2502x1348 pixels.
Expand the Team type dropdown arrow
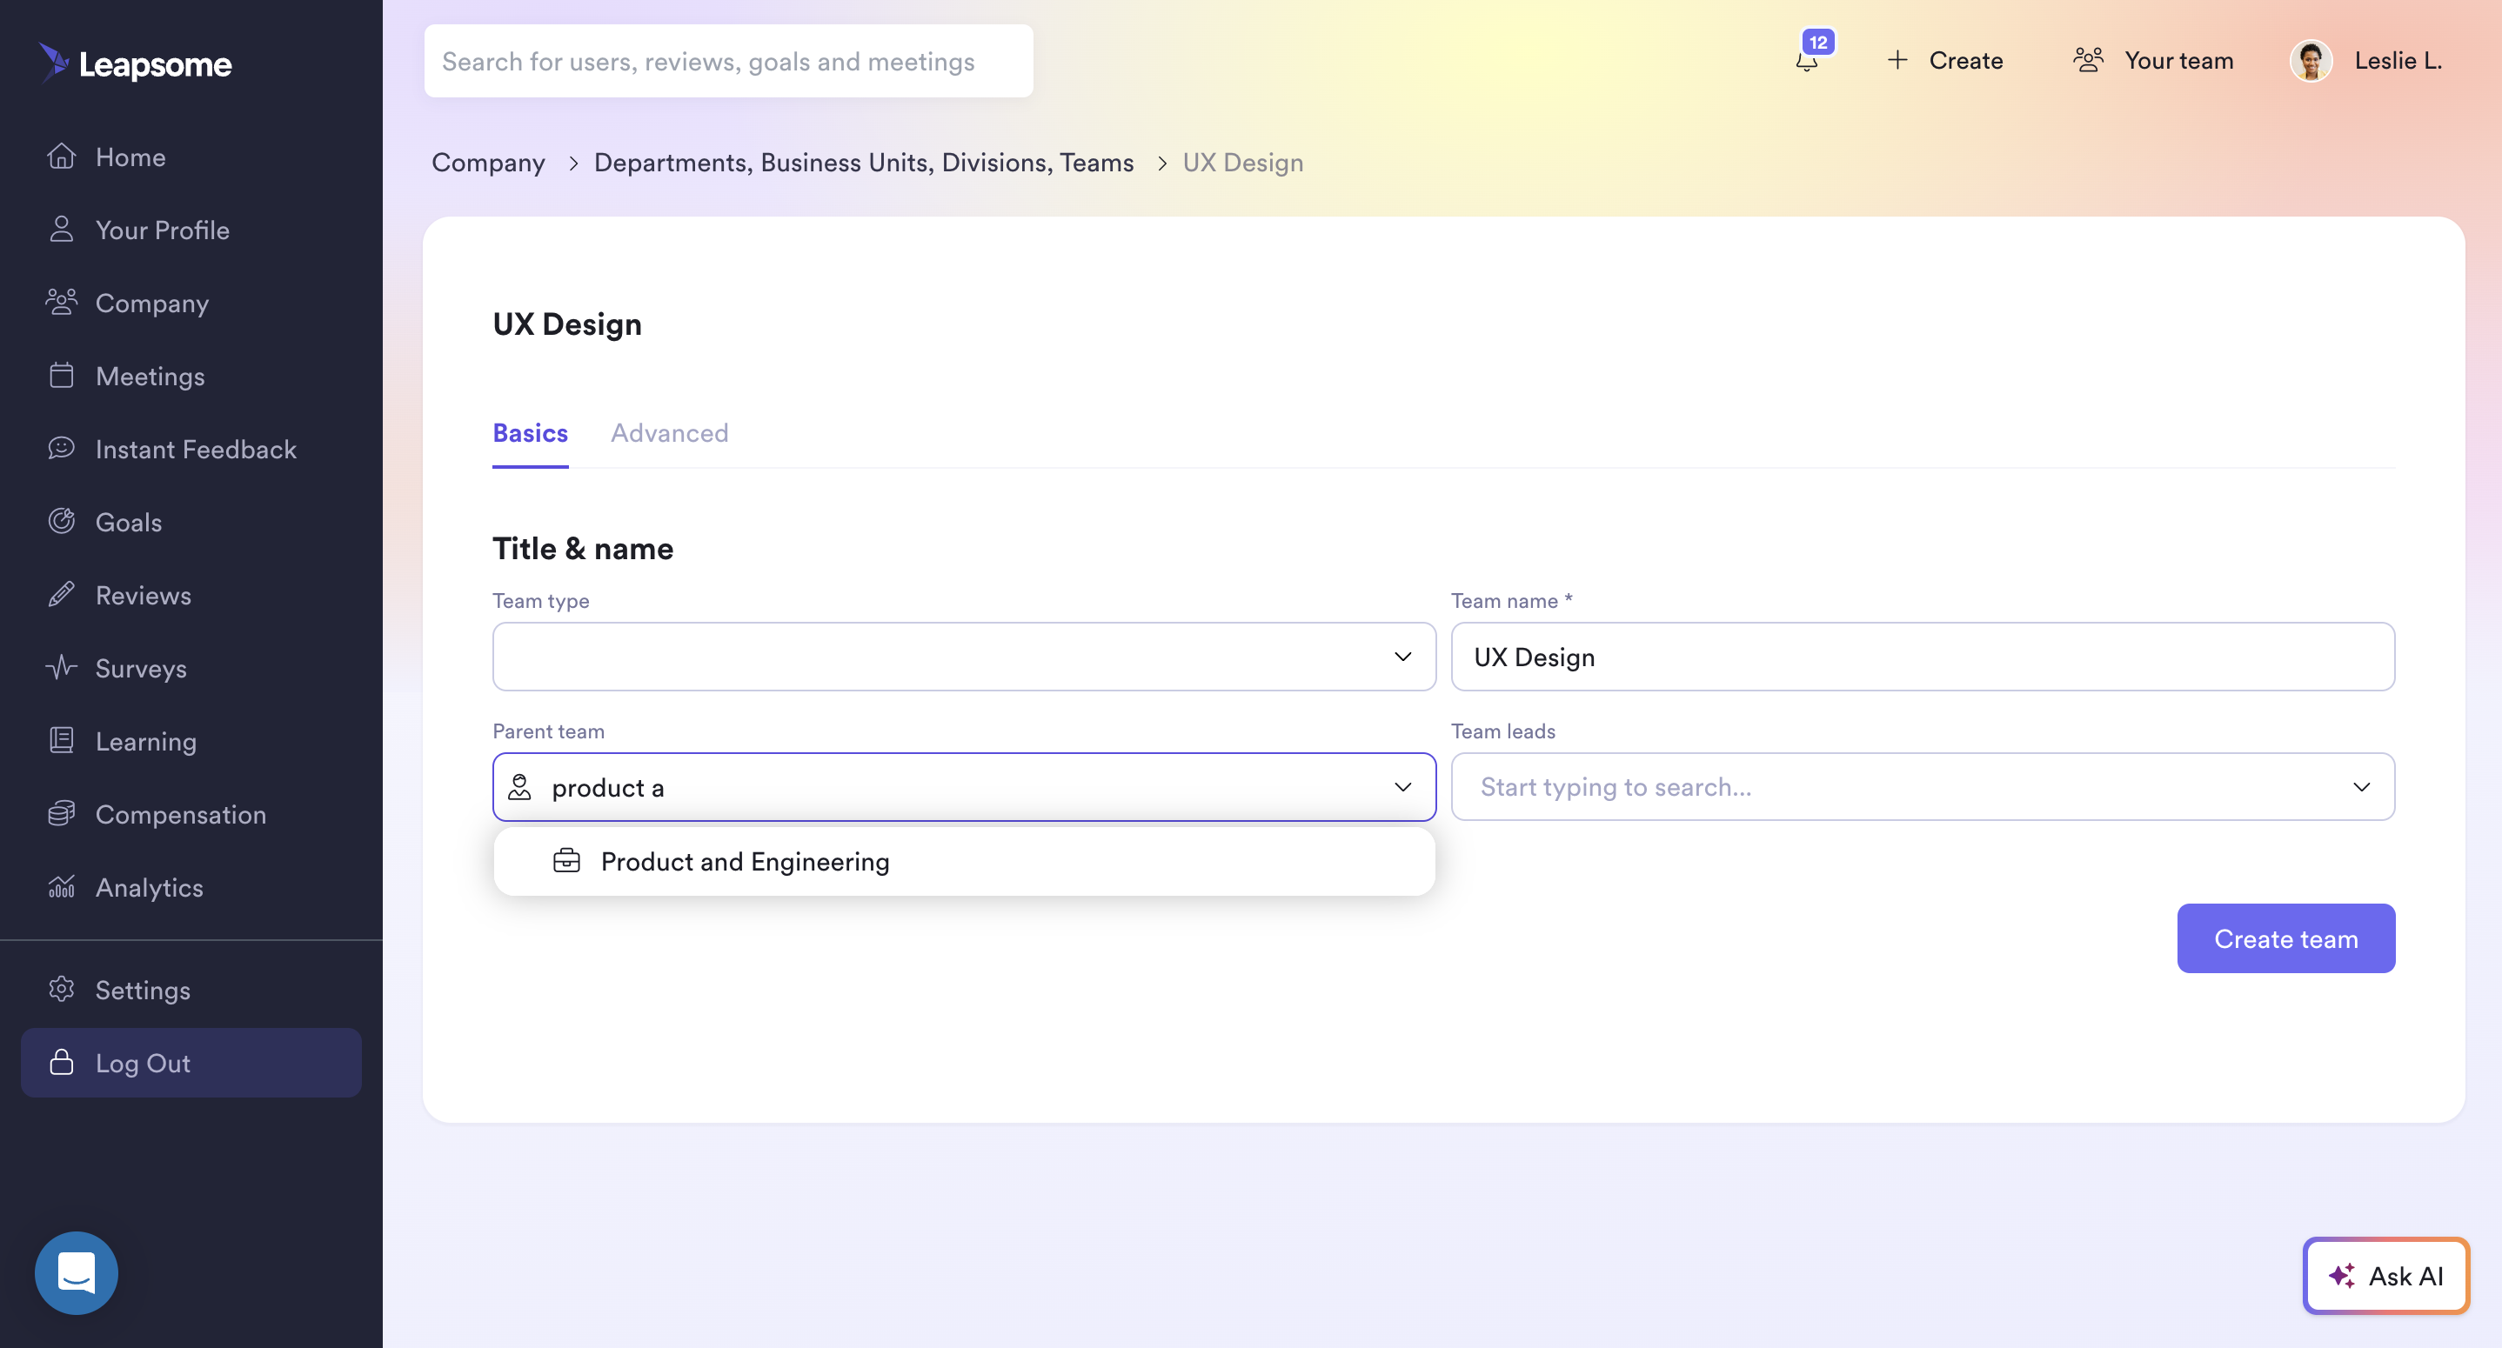click(x=1402, y=657)
